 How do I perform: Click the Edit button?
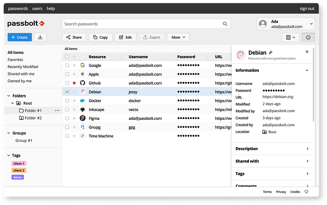(x=125, y=37)
